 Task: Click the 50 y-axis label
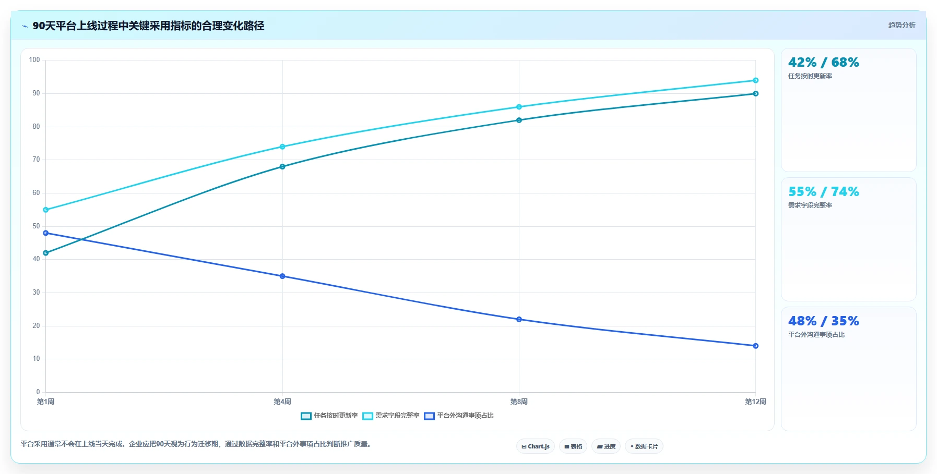(36, 226)
